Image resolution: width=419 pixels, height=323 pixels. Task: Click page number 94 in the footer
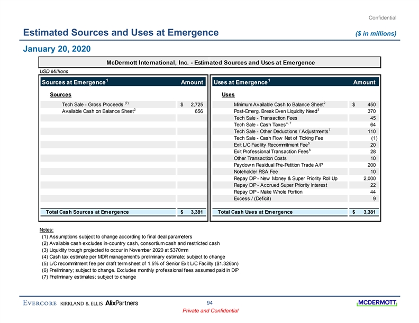211,302
